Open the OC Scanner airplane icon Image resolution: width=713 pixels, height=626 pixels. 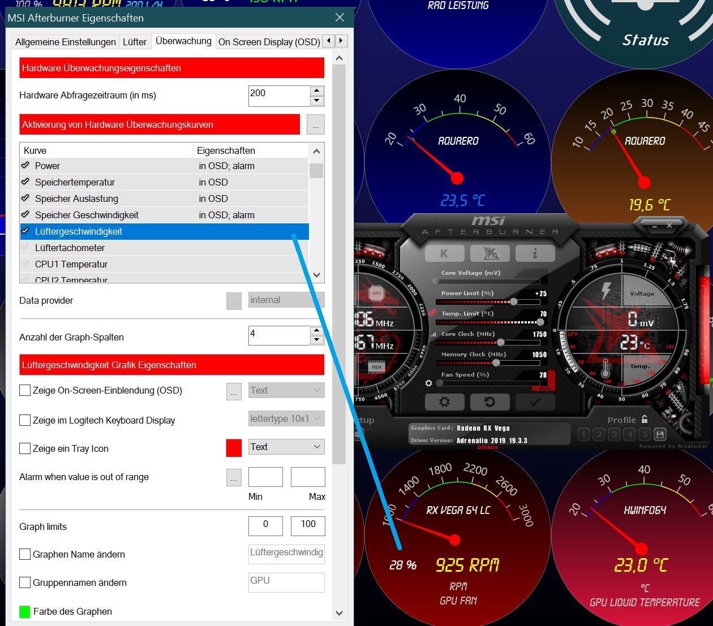tap(490, 253)
